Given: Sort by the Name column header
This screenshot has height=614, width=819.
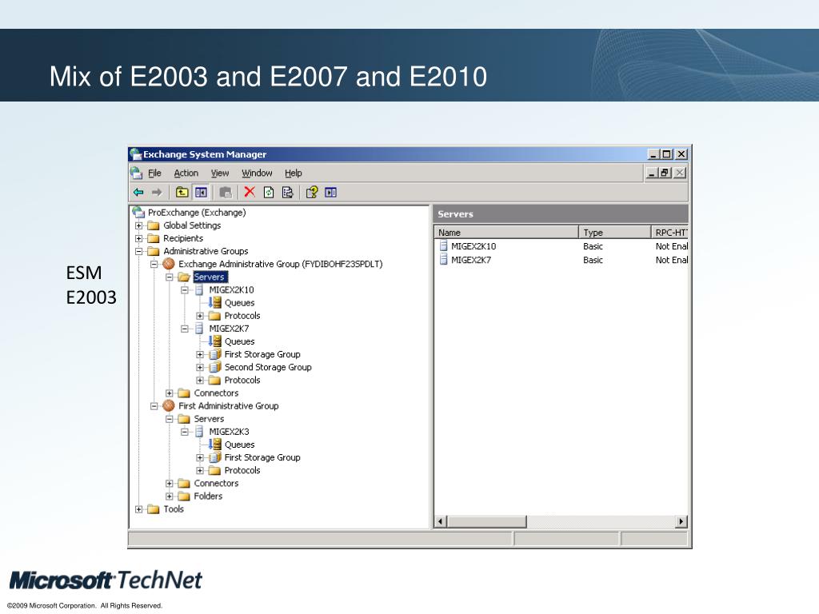Looking at the screenshot, I should pos(506,233).
